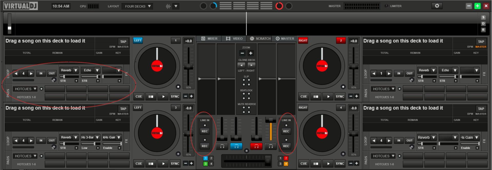Viewport: 492px width, 170px height.
Task: Toggle upper-left LINE IN radio dot
Action: coord(204,125)
